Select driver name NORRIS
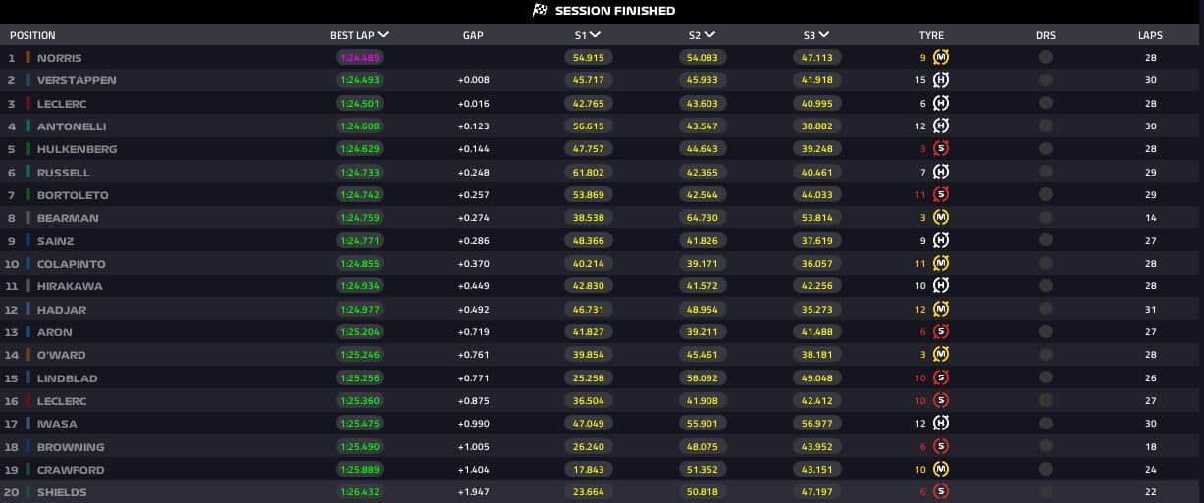Image resolution: width=1204 pixels, height=503 pixels. pos(60,58)
